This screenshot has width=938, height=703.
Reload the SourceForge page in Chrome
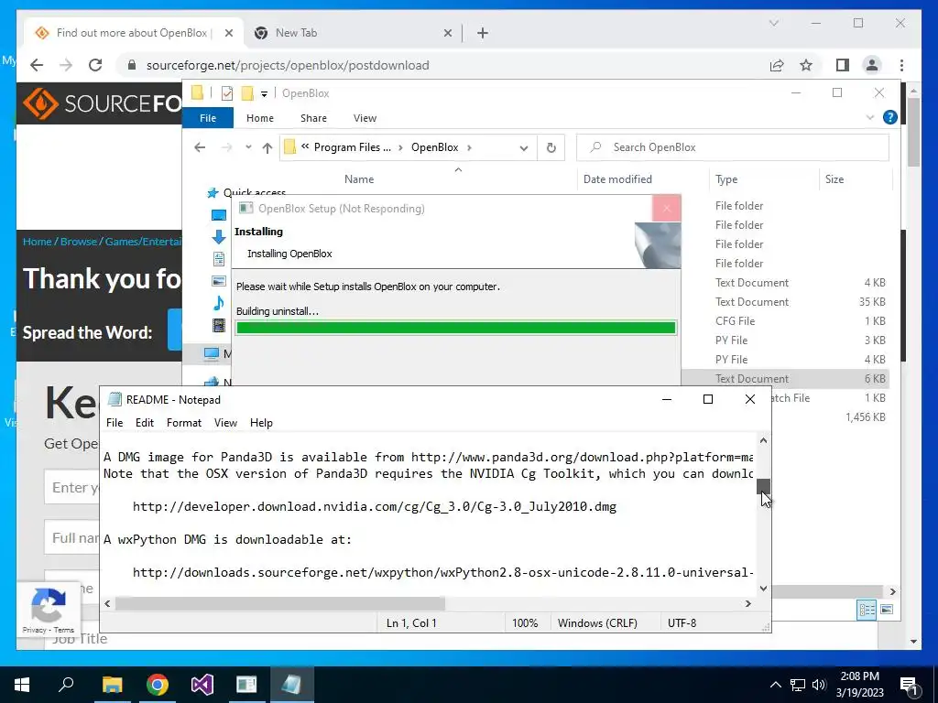click(x=95, y=65)
